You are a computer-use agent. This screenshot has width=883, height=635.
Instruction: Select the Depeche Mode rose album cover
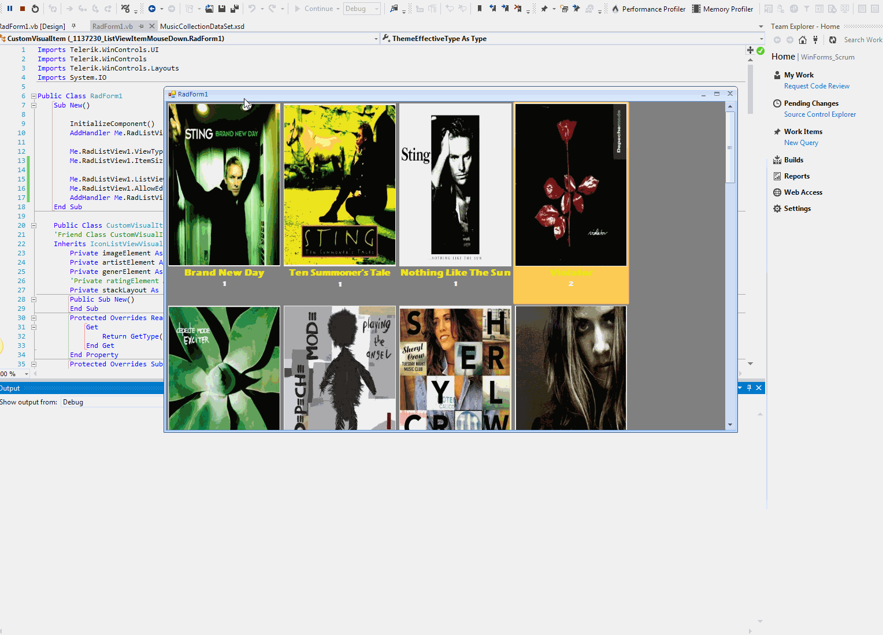click(571, 185)
